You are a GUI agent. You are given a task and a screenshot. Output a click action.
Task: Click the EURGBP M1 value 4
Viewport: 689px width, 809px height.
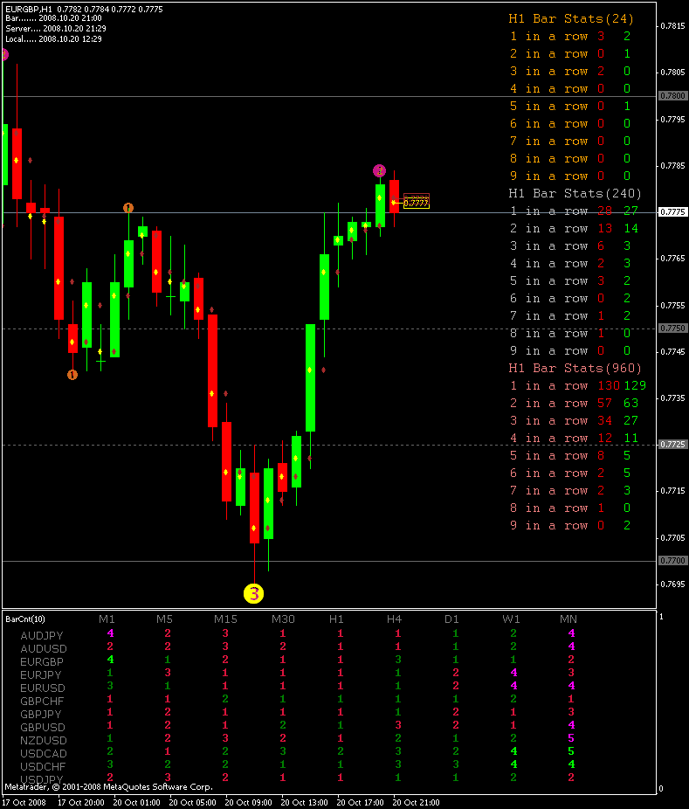110,660
